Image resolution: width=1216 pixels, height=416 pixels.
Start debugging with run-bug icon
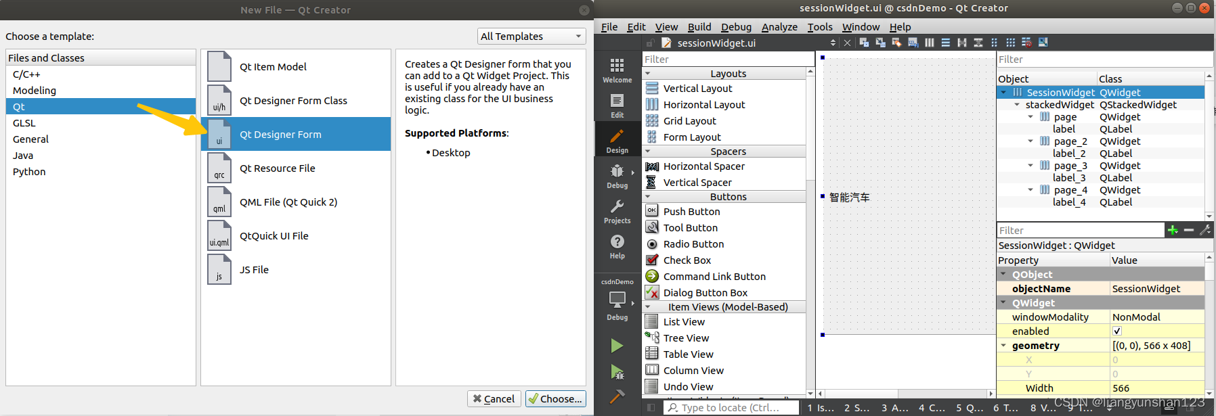coord(617,371)
